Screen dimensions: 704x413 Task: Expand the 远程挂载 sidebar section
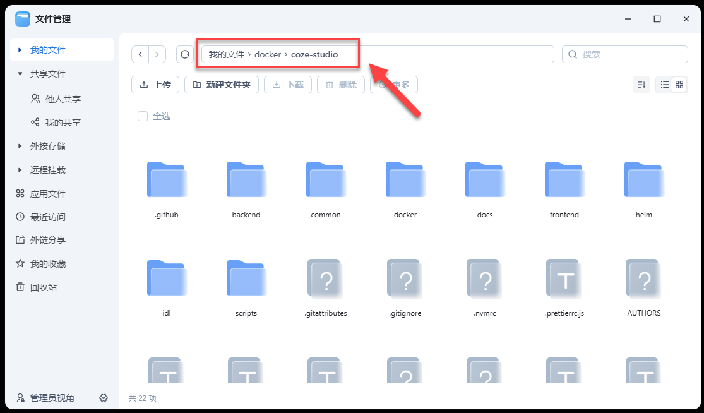pyautogui.click(x=19, y=169)
